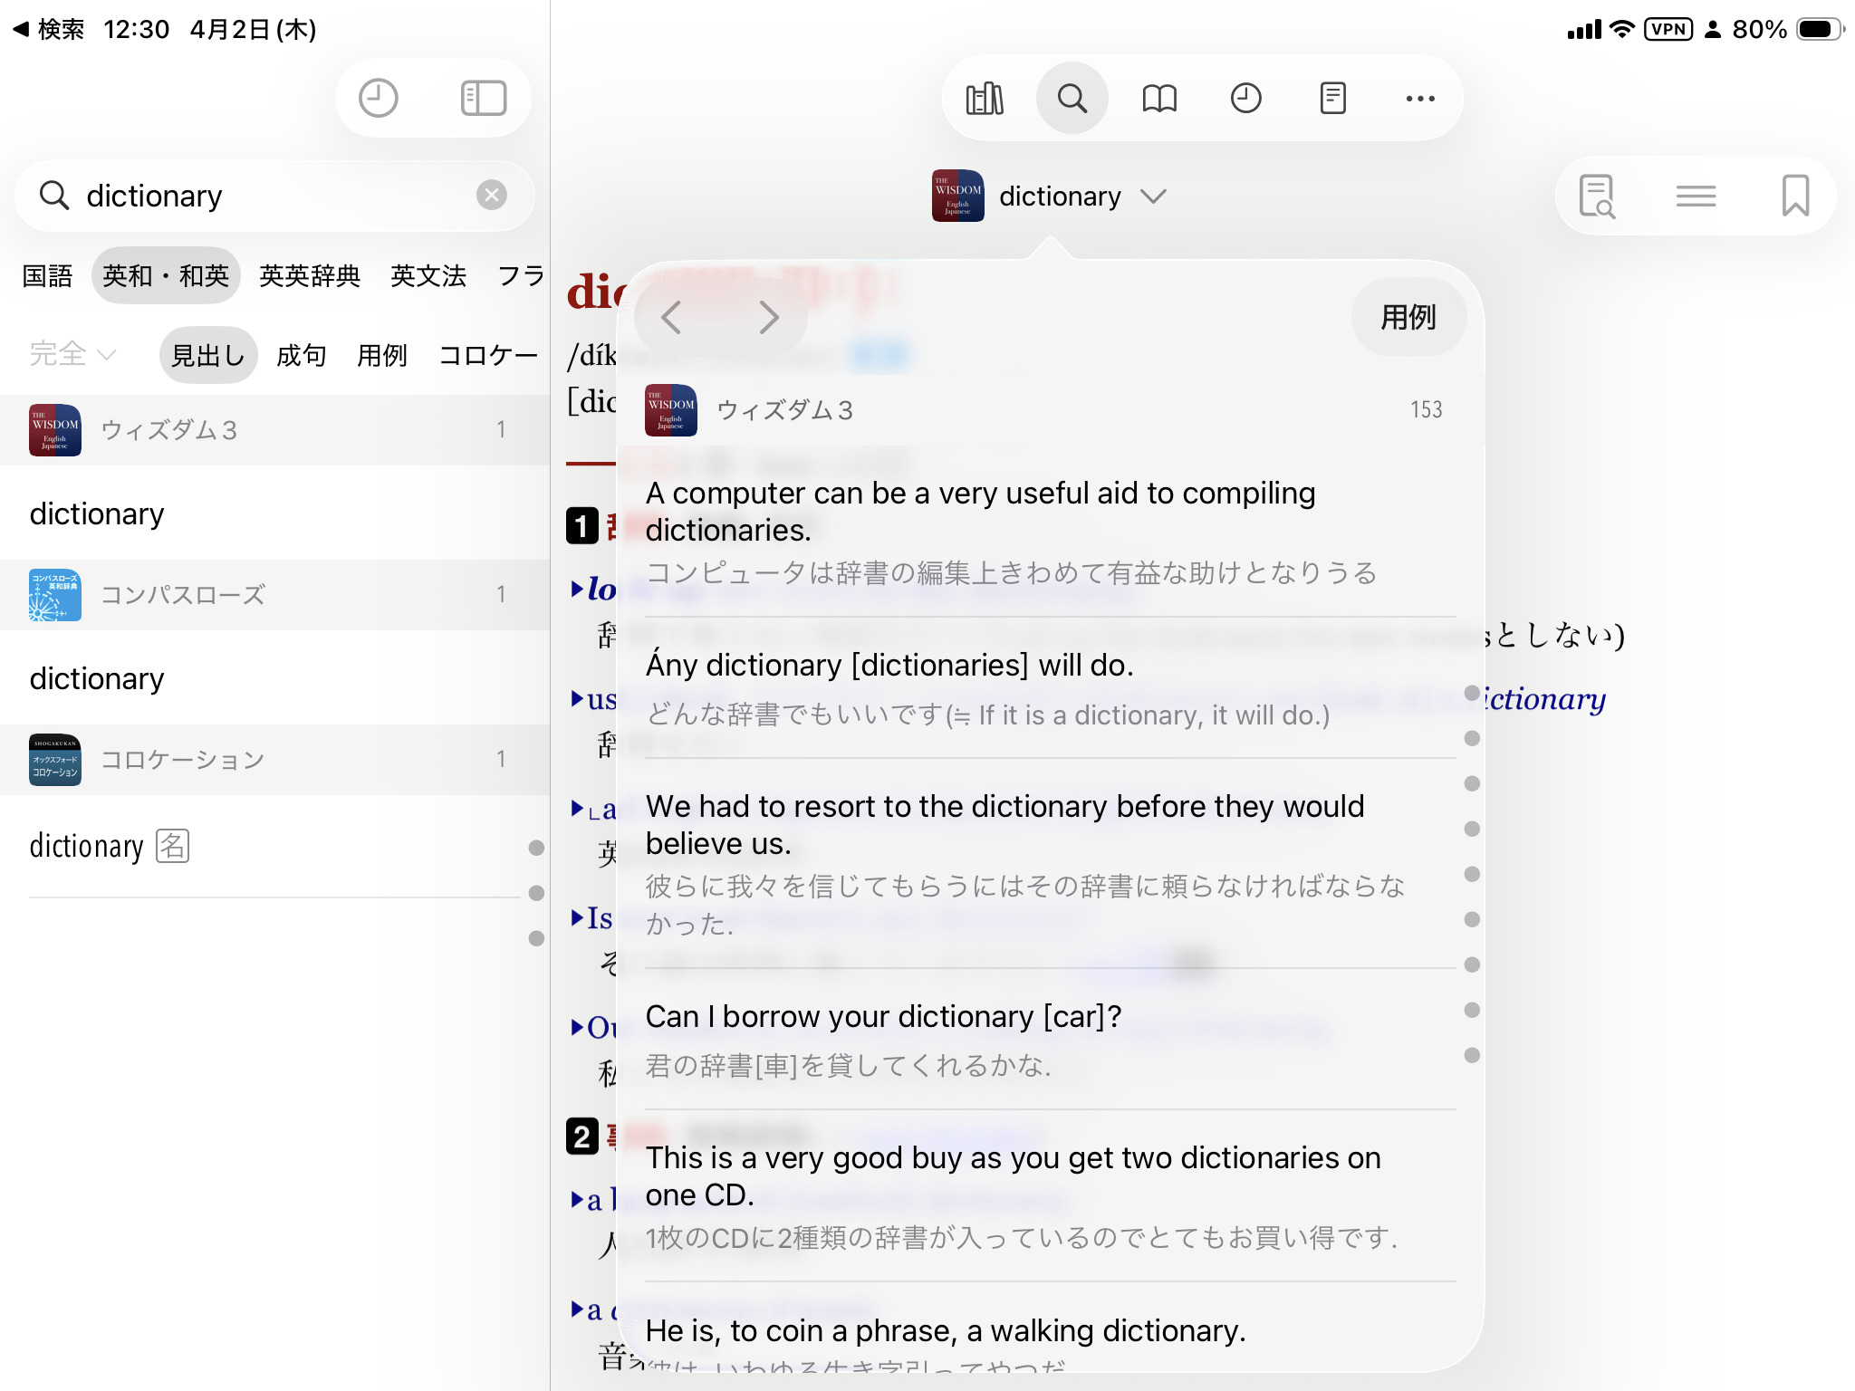Open the three-dots more menu
The image size is (1855, 1391).
(1419, 99)
